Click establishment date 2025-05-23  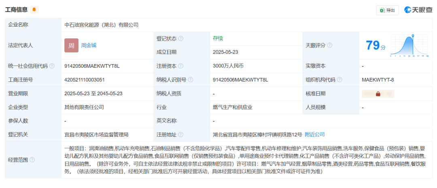click(225, 52)
